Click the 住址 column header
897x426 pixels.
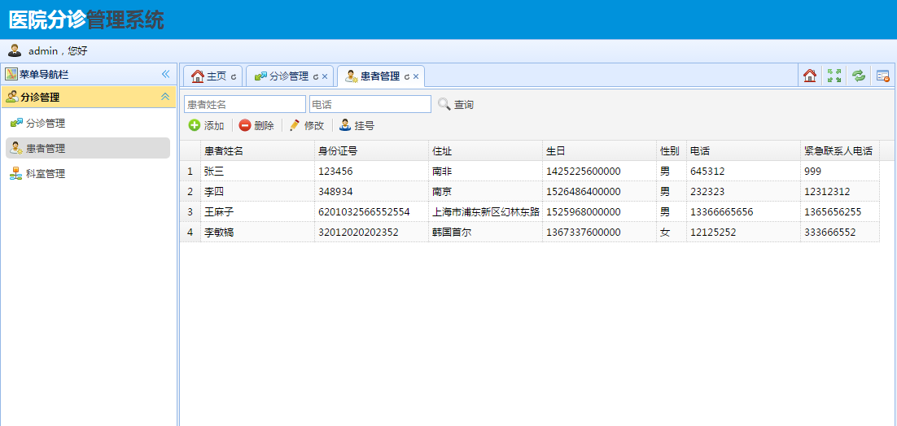point(485,150)
